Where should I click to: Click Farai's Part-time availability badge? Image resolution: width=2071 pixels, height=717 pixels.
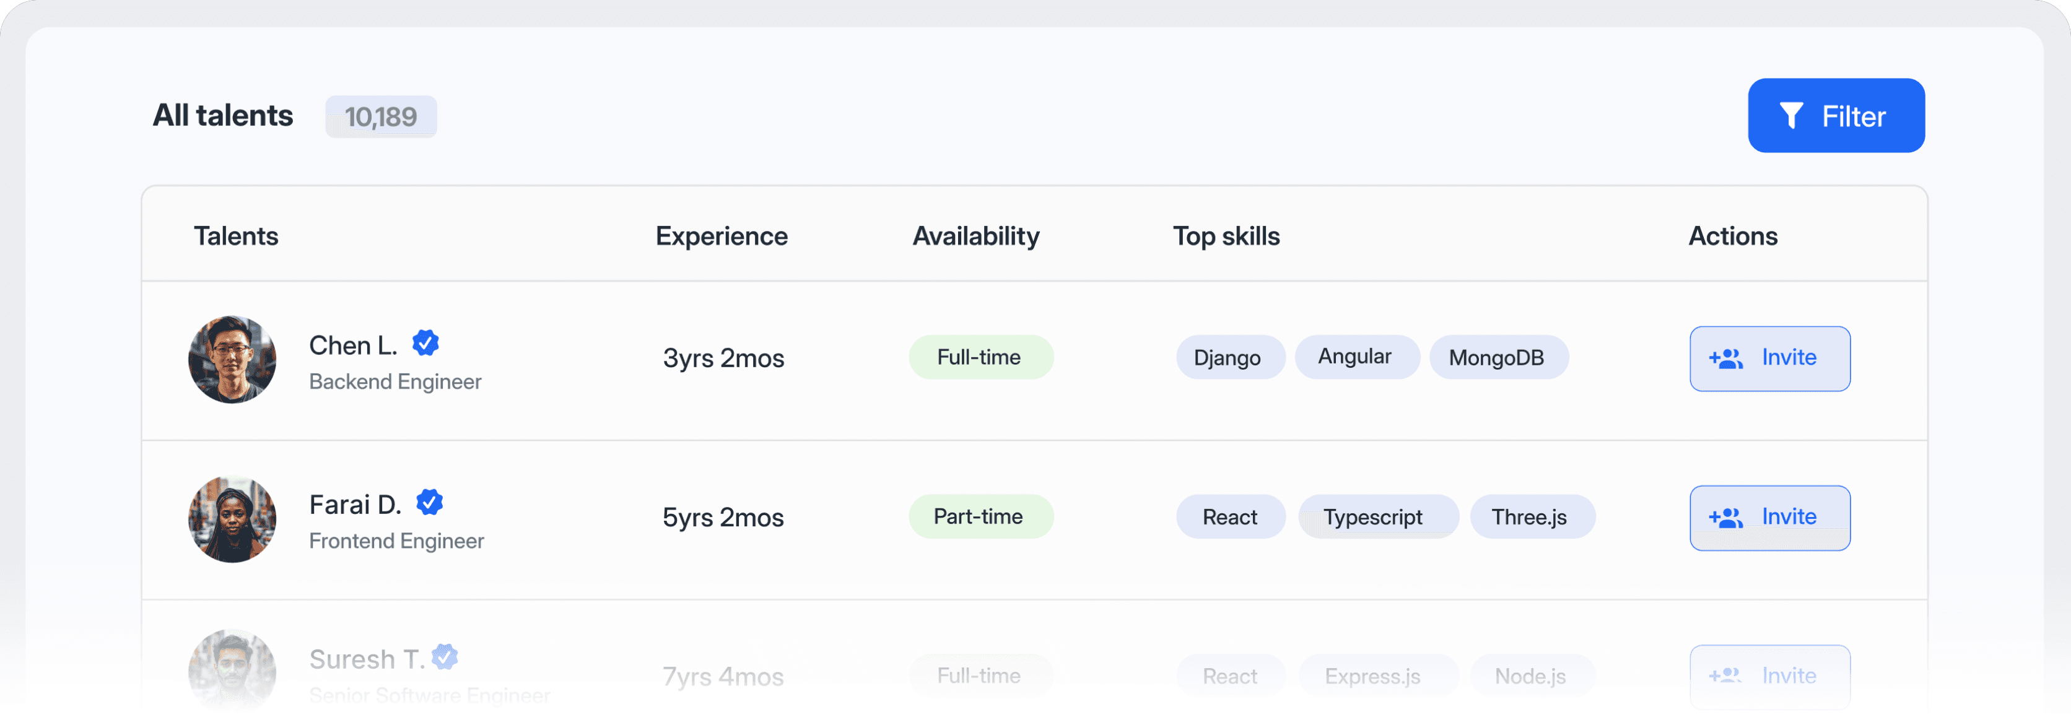click(979, 516)
